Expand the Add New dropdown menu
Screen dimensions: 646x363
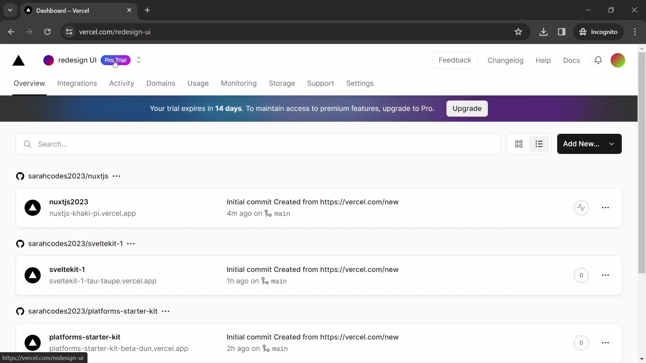tap(611, 144)
